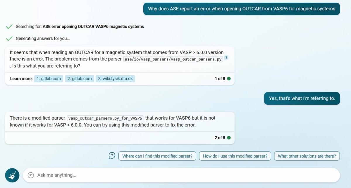Click the green dot beside '2 of 8'
351x188 pixels.
point(229,138)
